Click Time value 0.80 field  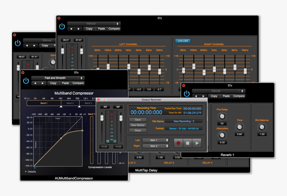pos(239,134)
